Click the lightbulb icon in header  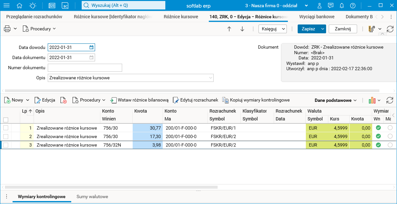(33, 6)
